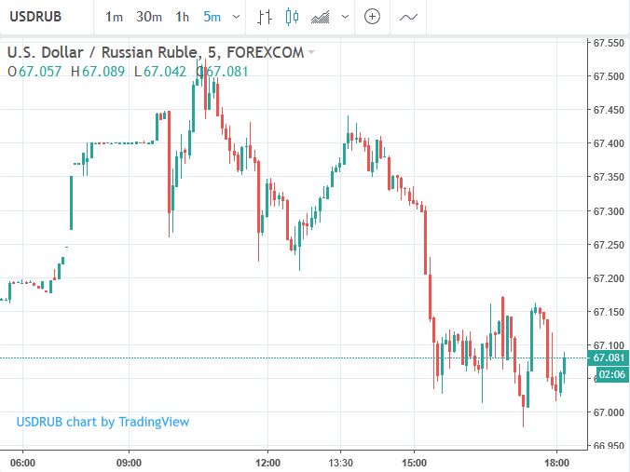
Task: Expand the chart title legend arrow
Action: coord(311,52)
